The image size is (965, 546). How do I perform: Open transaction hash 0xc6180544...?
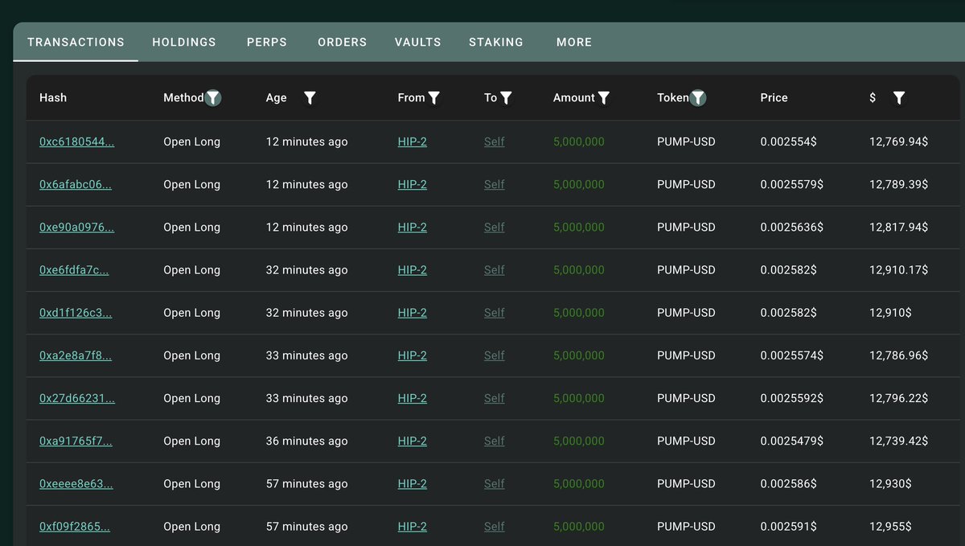point(76,142)
